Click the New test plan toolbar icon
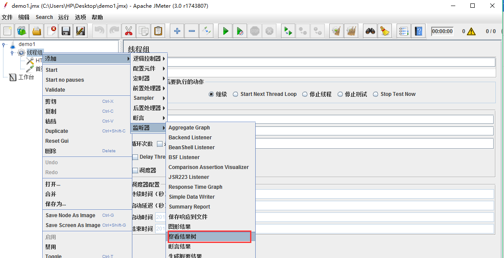Image resolution: width=504 pixels, height=258 pixels. pos(8,31)
